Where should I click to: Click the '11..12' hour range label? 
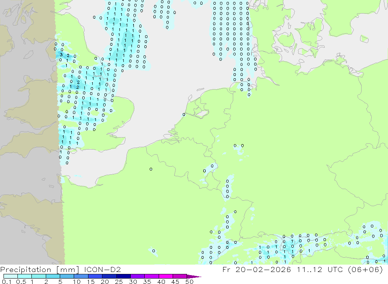tap(310, 269)
